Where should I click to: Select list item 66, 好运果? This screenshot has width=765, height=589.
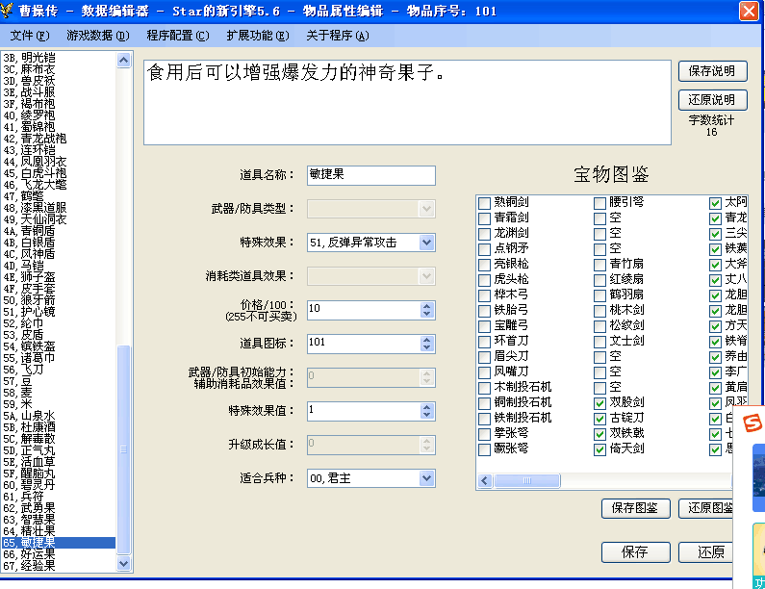tap(59, 554)
